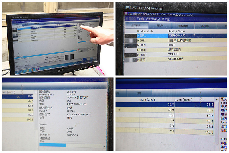Select the MB571 product code cell
This screenshot has height=153, width=229.
(x=152, y=36)
